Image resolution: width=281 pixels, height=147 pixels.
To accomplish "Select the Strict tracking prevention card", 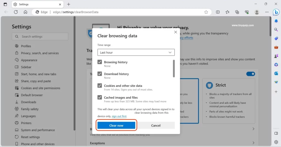I will [x=229, y=101].
